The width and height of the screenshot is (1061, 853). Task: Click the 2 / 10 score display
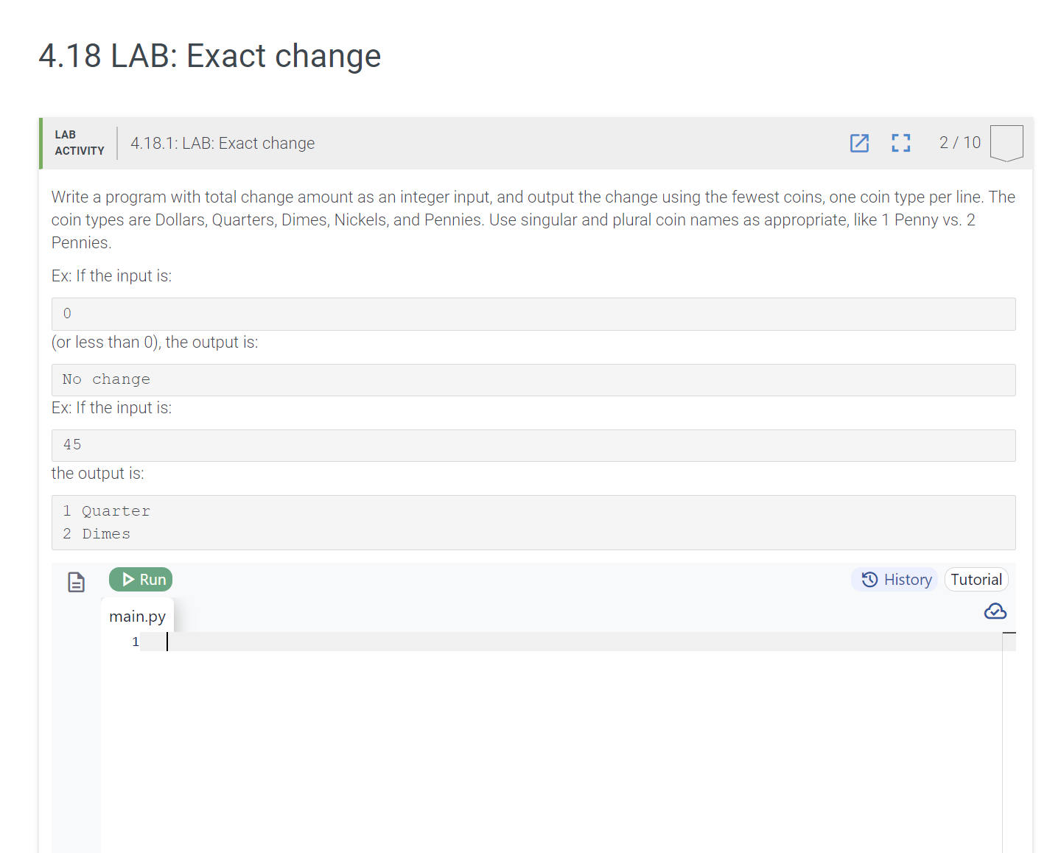pyautogui.click(x=959, y=142)
